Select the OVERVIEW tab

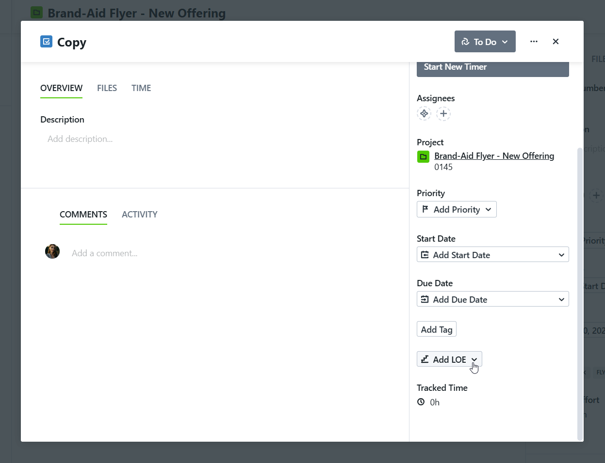[x=61, y=88]
